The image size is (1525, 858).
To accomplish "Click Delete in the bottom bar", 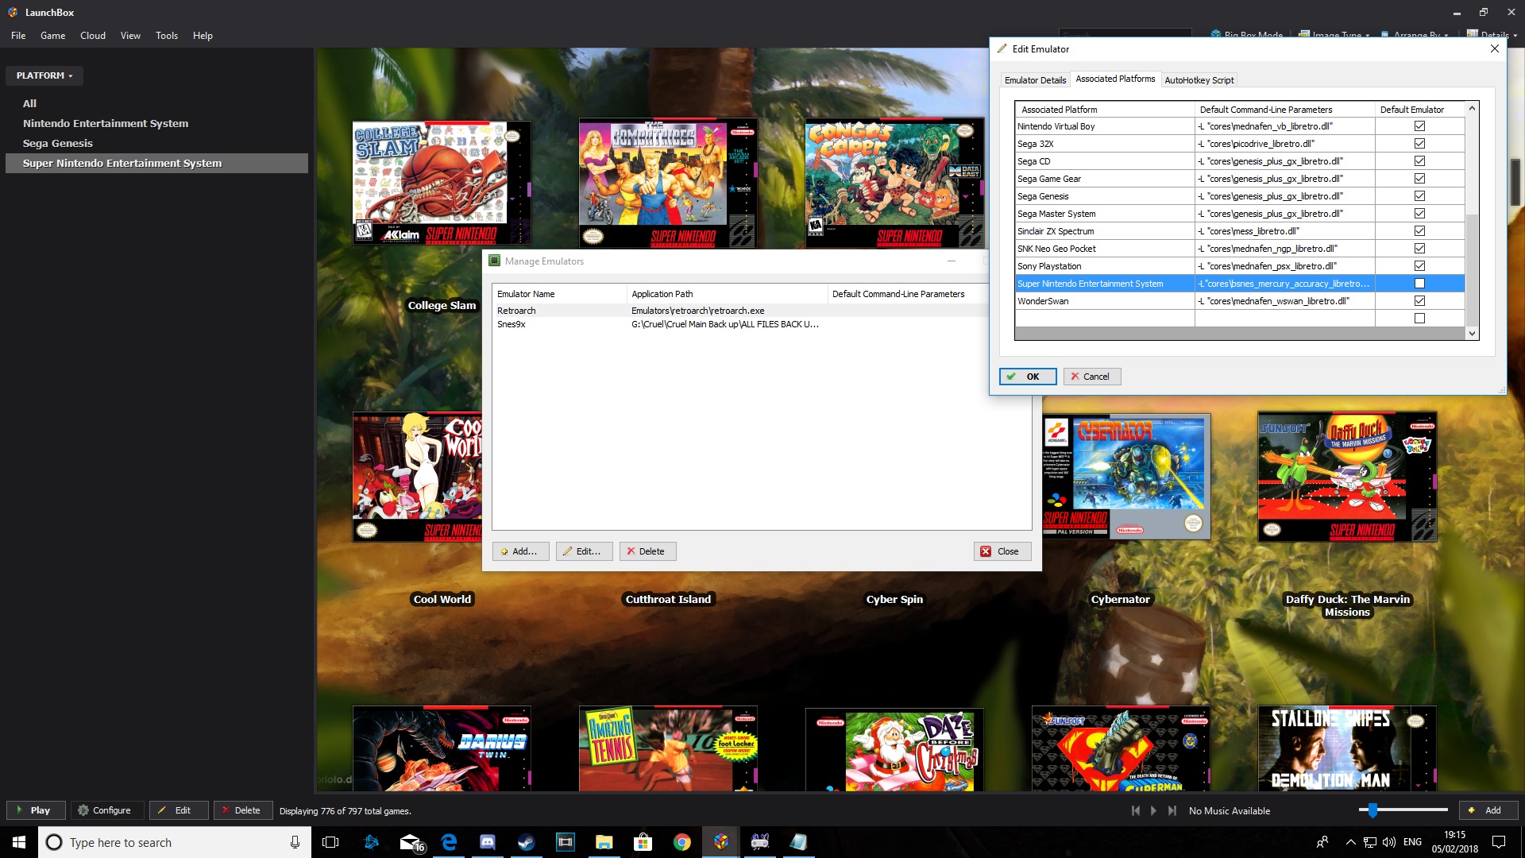I will coord(243,810).
